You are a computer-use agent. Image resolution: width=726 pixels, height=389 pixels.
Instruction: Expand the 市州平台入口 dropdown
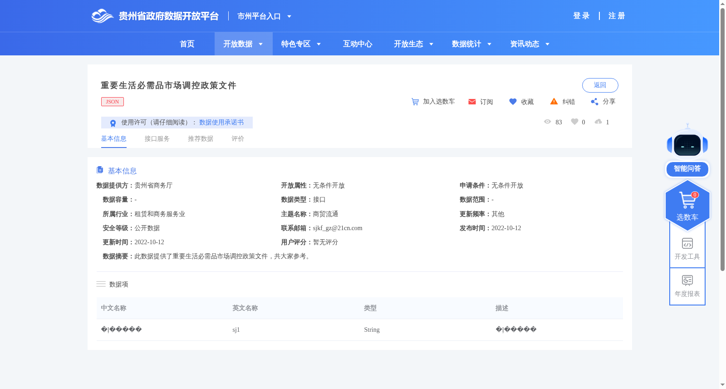pyautogui.click(x=289, y=17)
